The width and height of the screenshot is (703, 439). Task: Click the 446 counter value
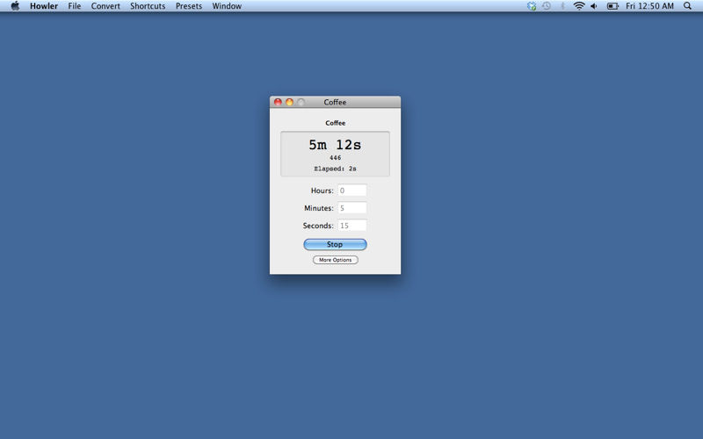point(335,158)
